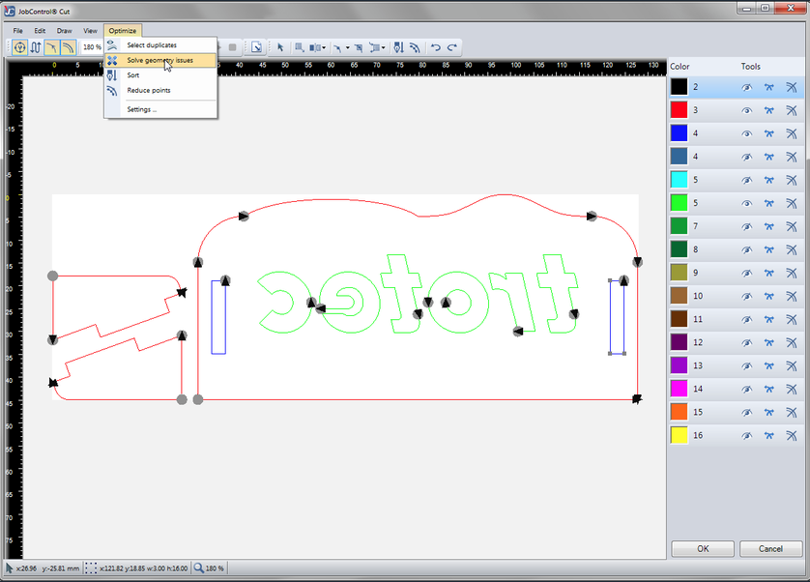This screenshot has height=582, width=810.
Task: Click the Redo arrow in the toolbar
Action: (x=450, y=46)
